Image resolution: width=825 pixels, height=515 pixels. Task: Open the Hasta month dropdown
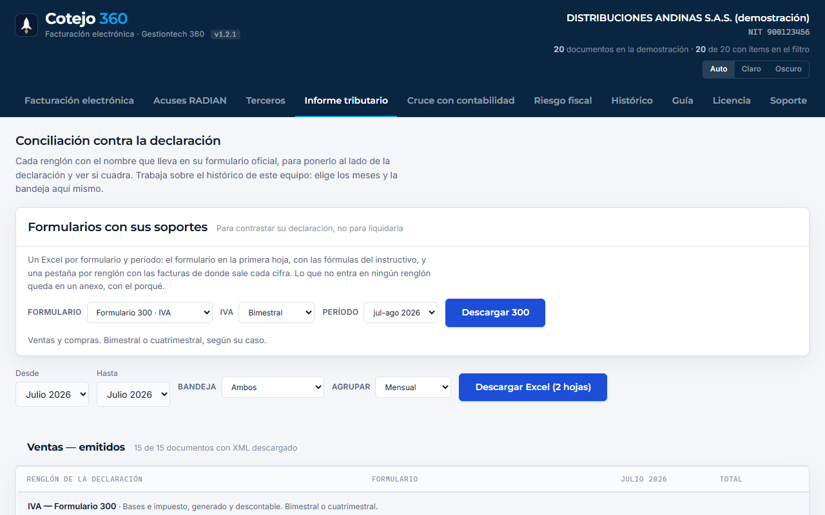[x=133, y=394]
